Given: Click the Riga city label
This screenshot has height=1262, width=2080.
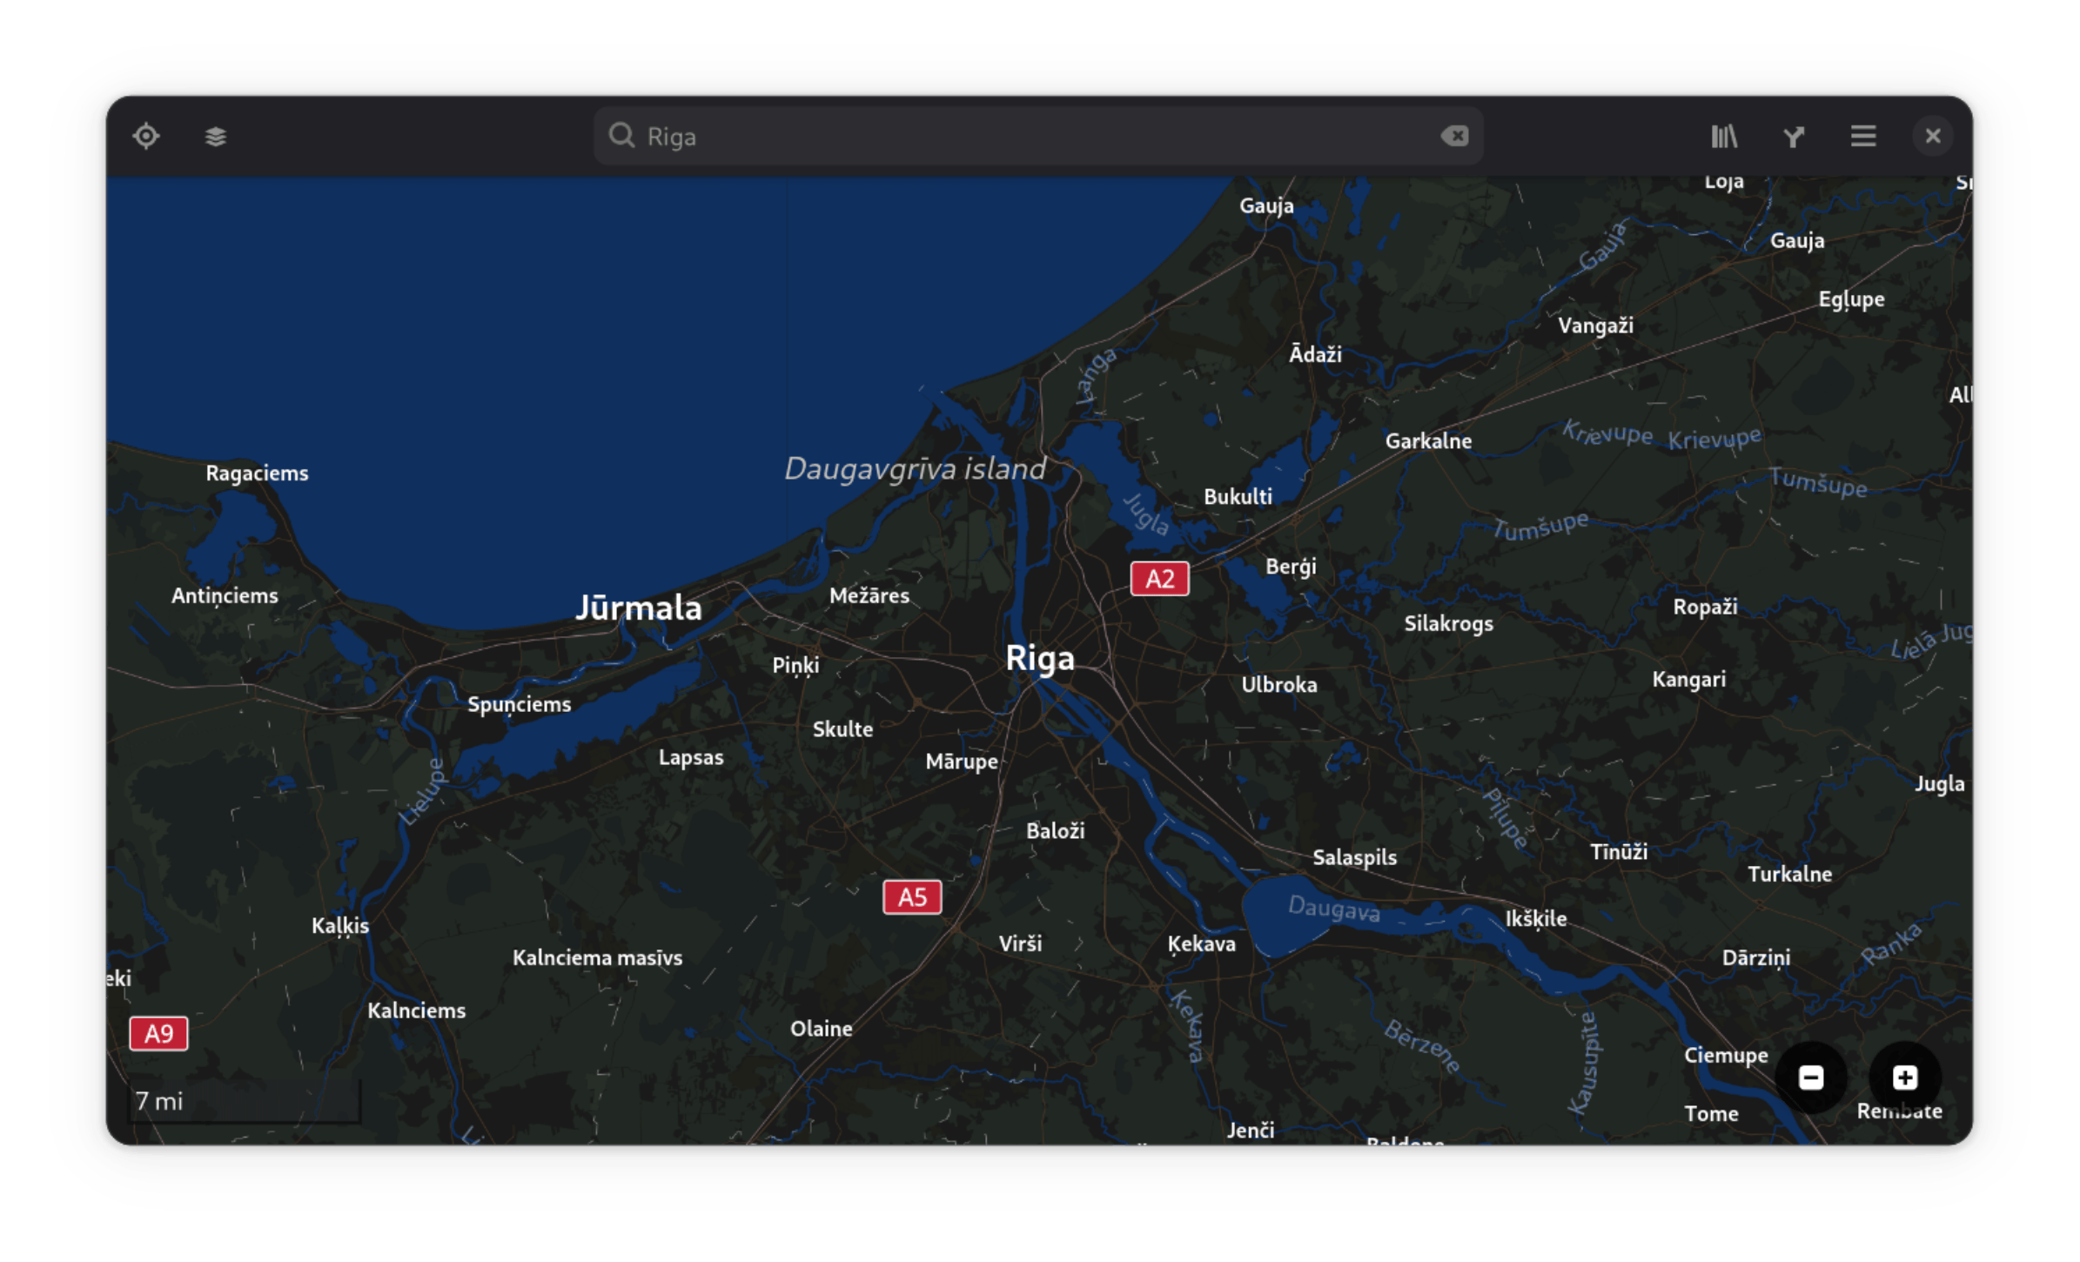Looking at the screenshot, I should point(1040,659).
